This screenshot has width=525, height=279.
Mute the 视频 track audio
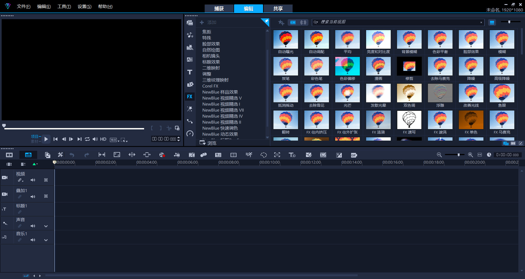pyautogui.click(x=33, y=180)
